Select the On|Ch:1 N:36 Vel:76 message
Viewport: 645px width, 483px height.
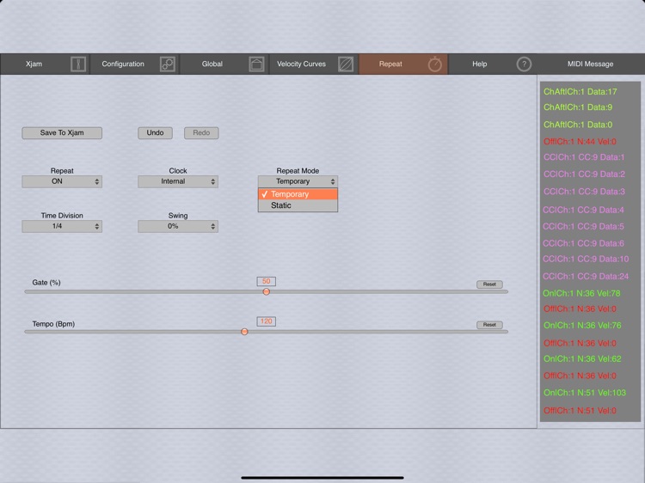tap(582, 325)
